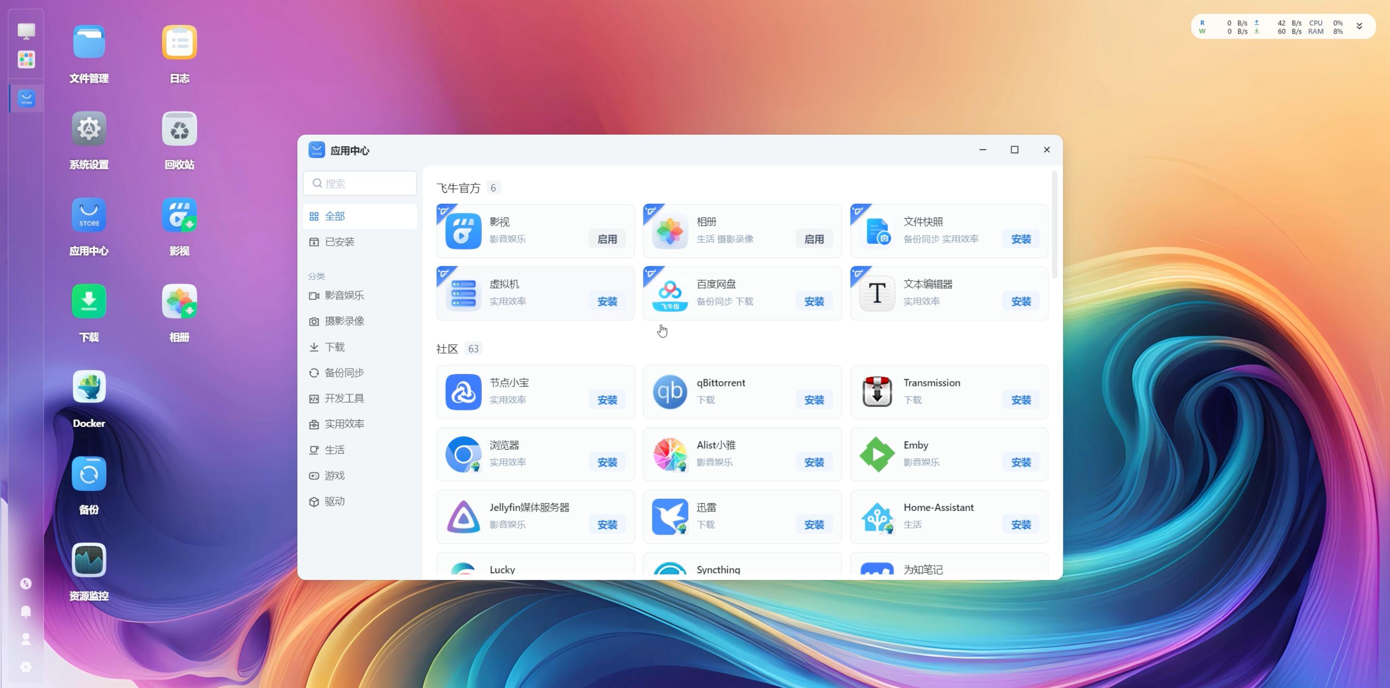Open 系统设置 system settings icon
This screenshot has width=1390, height=688.
pyautogui.click(x=89, y=129)
